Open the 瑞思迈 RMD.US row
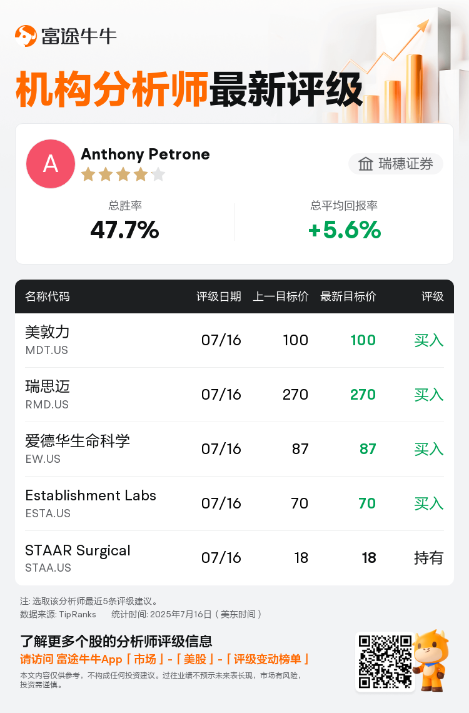469x713 pixels. tap(234, 395)
